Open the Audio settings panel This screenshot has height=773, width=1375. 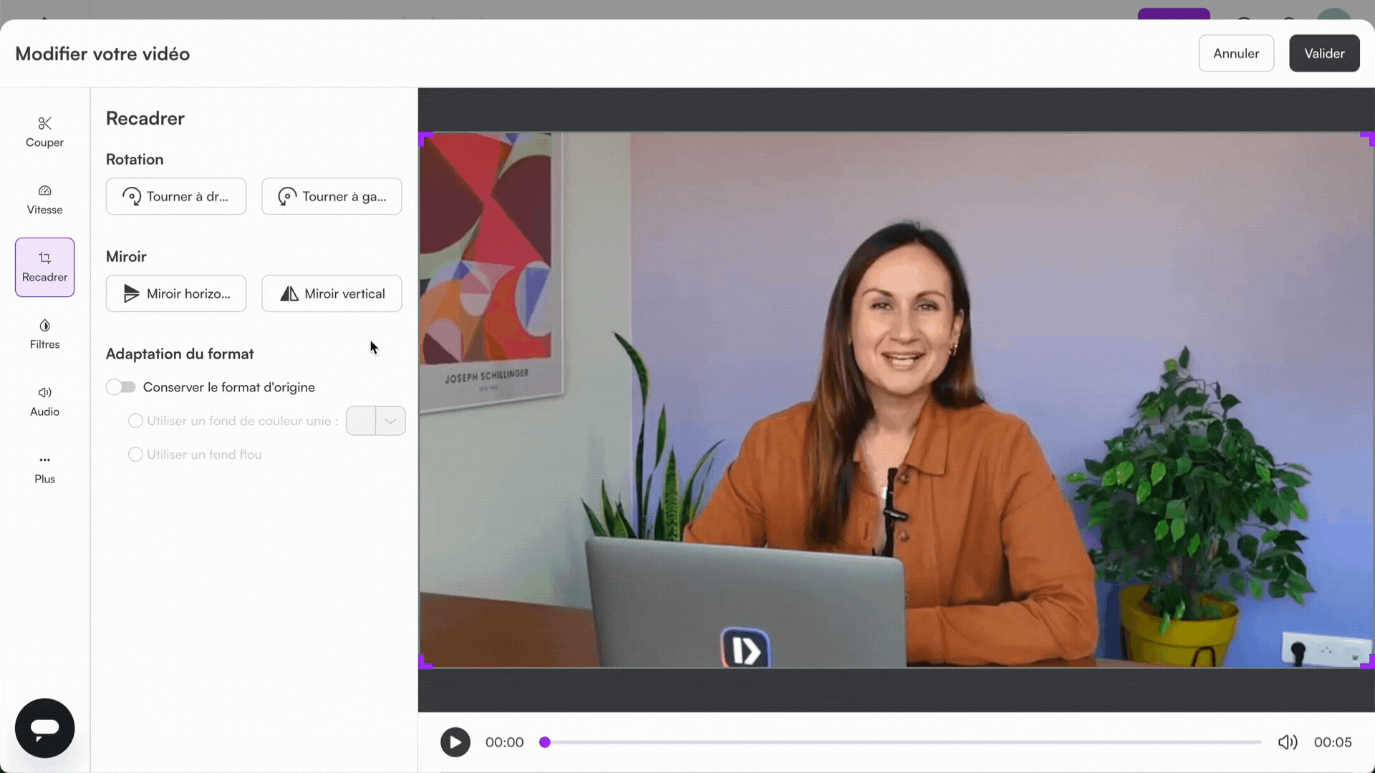click(44, 401)
